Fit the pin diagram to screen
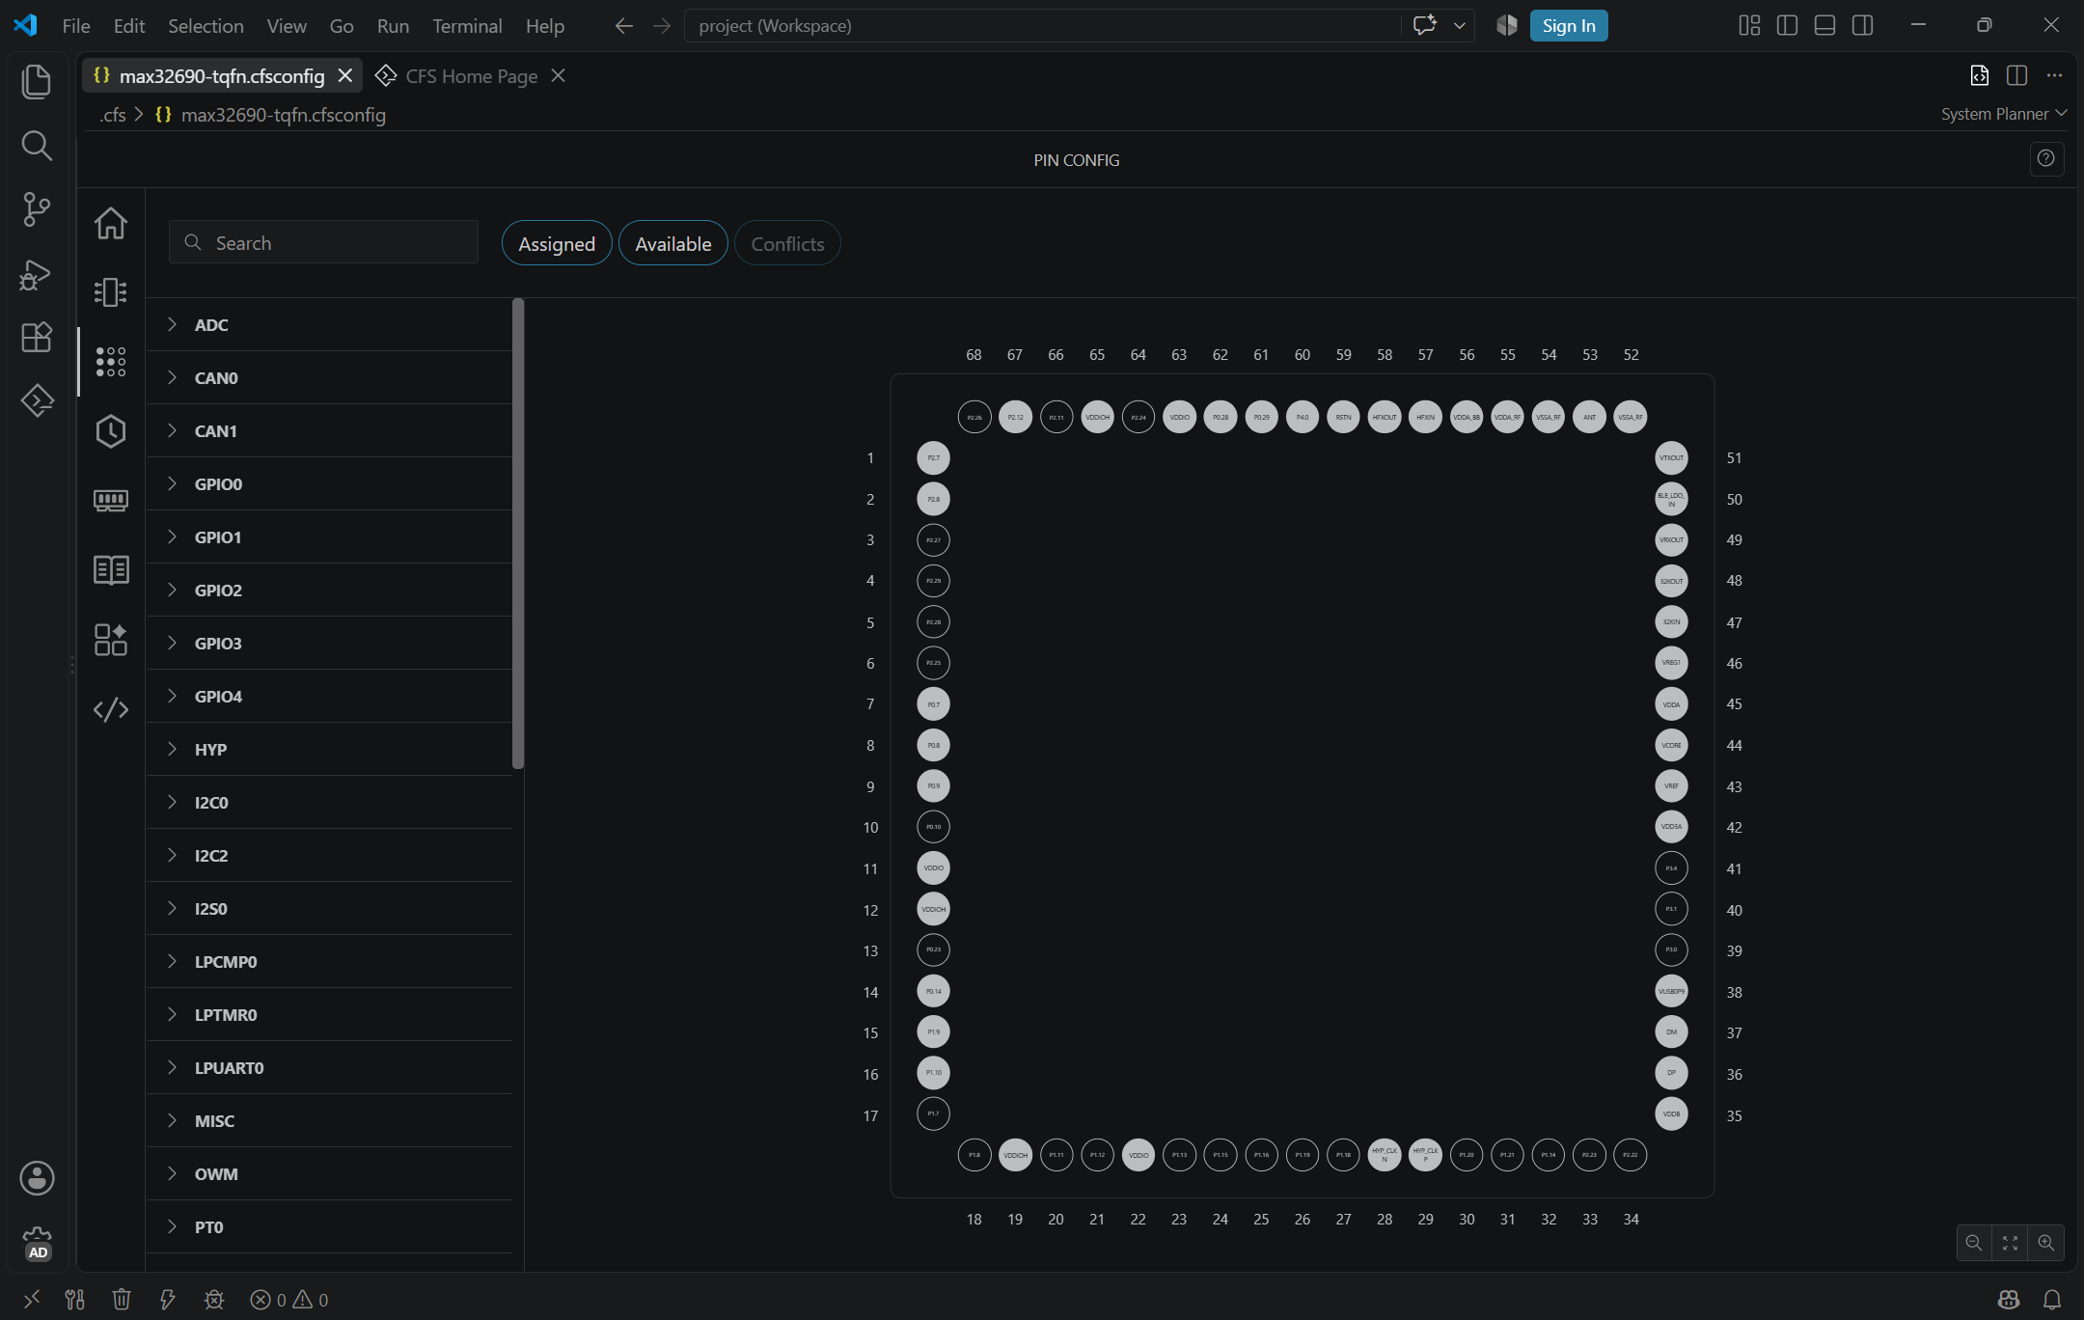Image resolution: width=2084 pixels, height=1320 pixels. (2010, 1243)
